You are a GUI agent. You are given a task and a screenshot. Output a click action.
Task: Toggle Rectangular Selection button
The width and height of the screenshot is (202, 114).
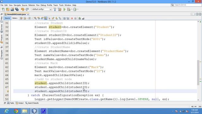(49, 18)
